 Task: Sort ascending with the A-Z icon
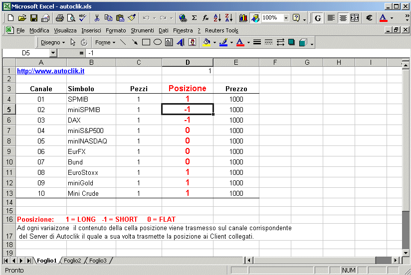click(x=217, y=18)
